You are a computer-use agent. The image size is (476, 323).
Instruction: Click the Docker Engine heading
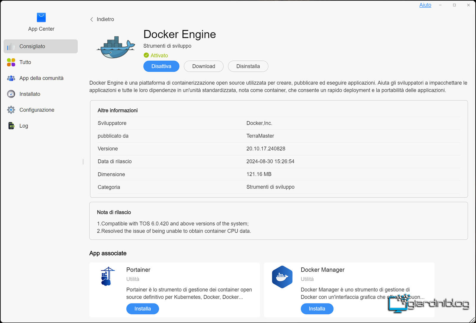coord(180,34)
